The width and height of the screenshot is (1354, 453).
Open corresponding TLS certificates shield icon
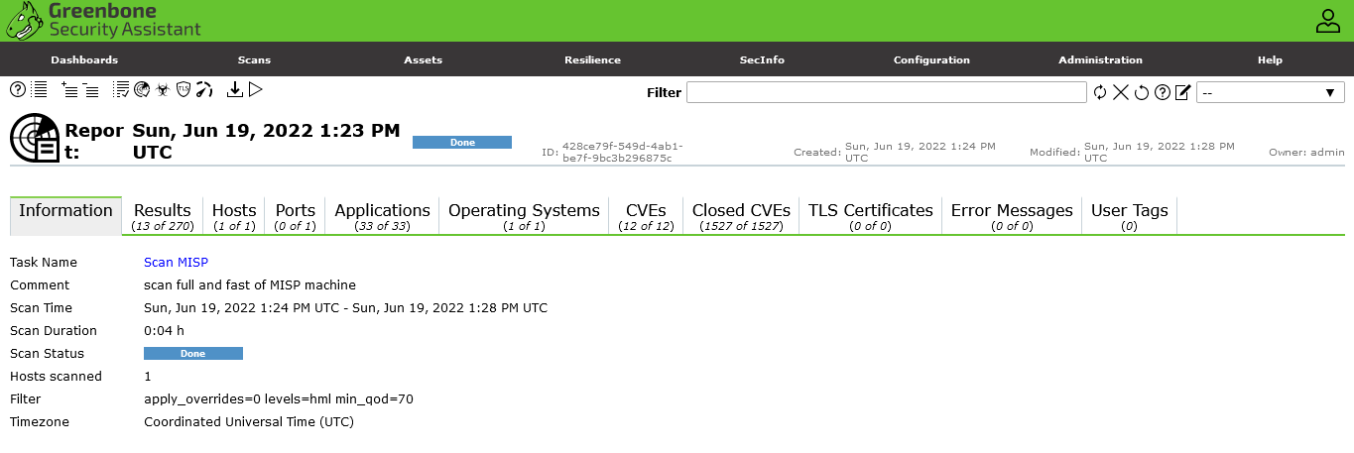click(x=184, y=90)
